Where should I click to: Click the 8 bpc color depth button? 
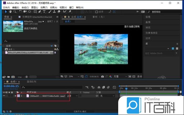tap(20, 77)
